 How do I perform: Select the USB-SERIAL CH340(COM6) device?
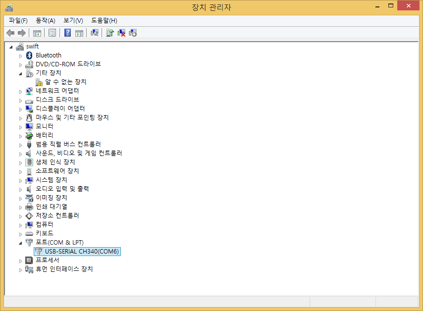click(x=77, y=252)
